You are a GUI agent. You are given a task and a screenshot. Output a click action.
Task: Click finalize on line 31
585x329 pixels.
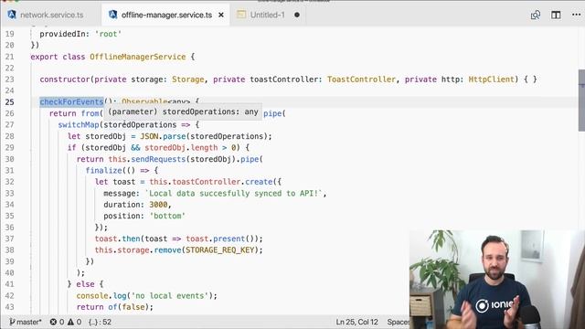pos(103,171)
